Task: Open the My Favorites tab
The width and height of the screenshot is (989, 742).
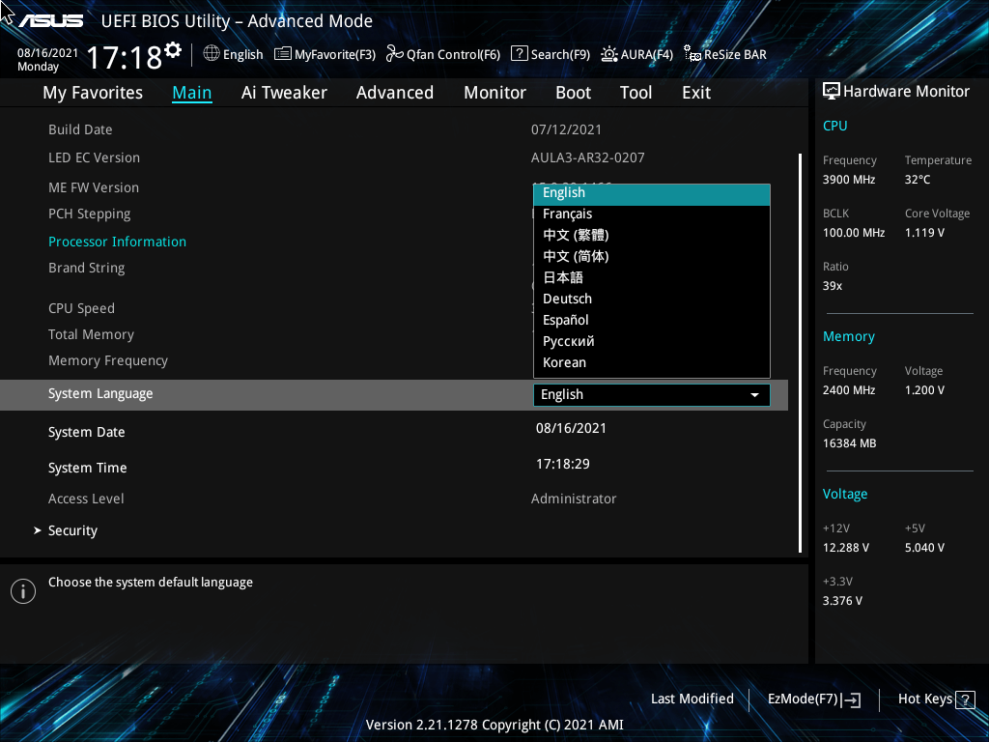Action: [x=93, y=93]
